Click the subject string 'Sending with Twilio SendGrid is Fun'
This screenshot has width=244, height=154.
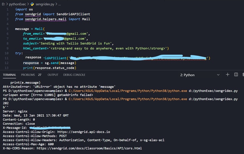point(75,43)
